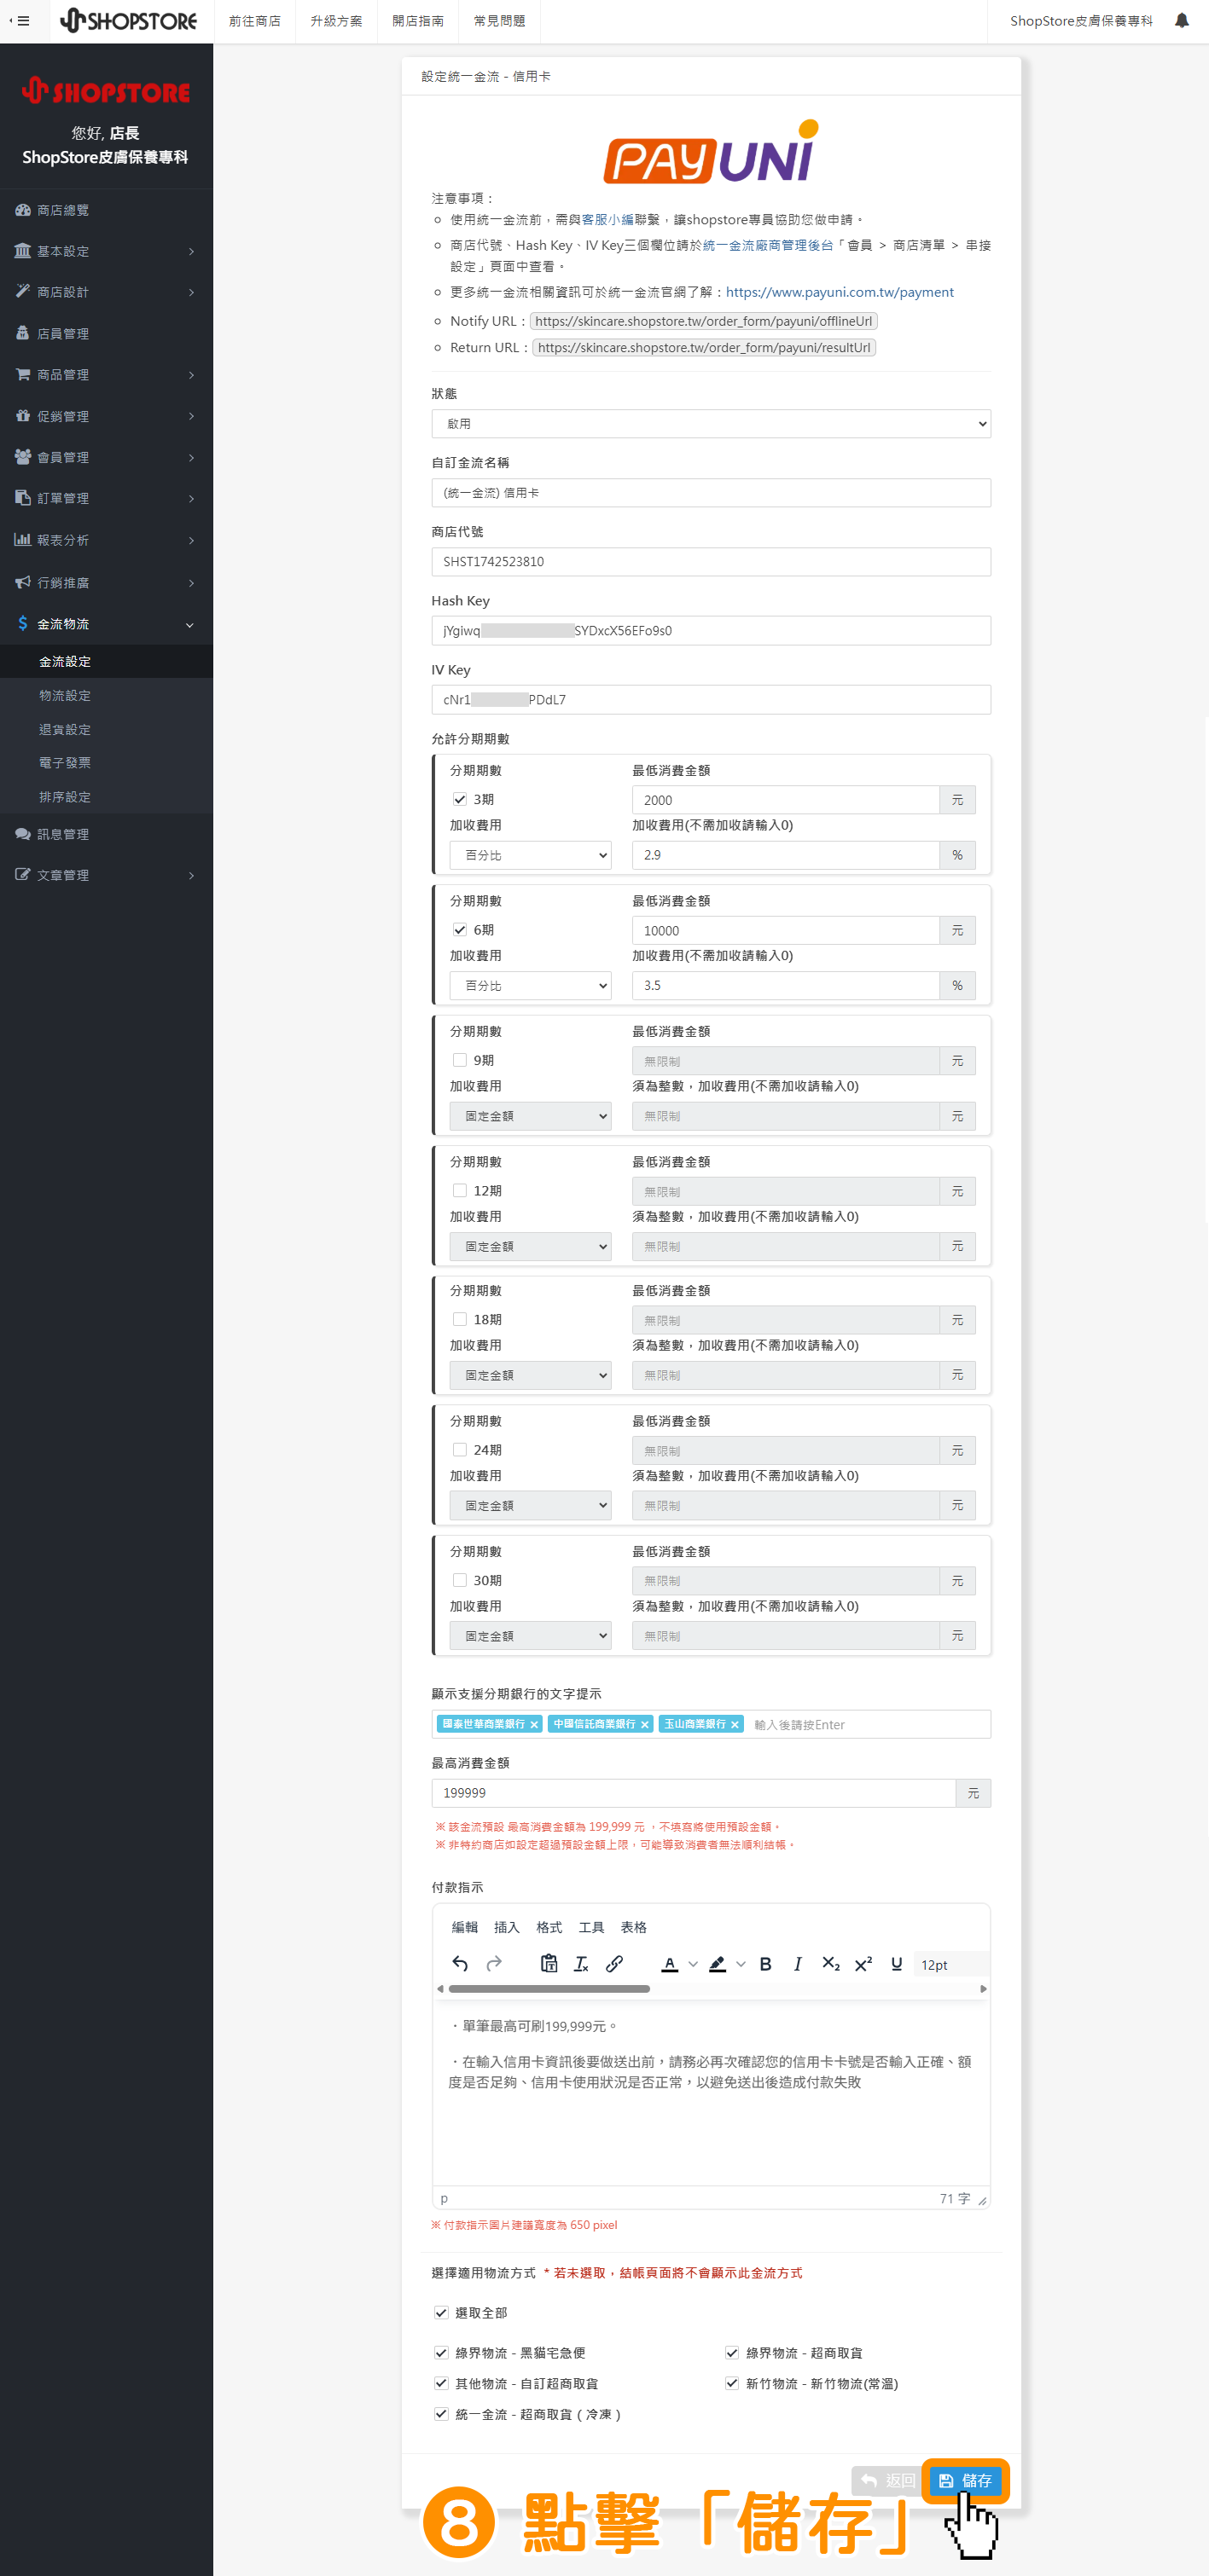The height and width of the screenshot is (2576, 1209).
Task: Click the 儲存 save button
Action: click(x=966, y=2480)
